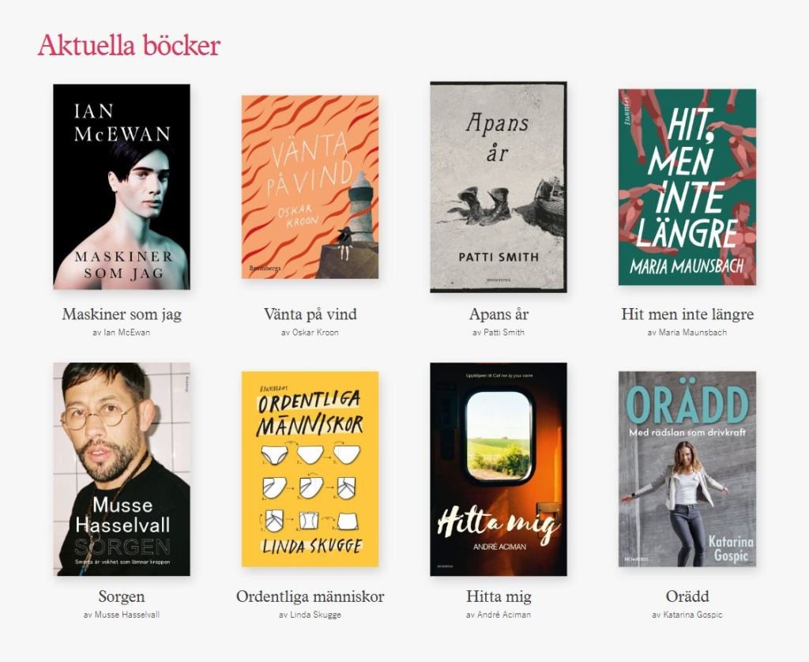Click the Maskiner som jag title link
The width and height of the screenshot is (809, 662).
(x=122, y=314)
